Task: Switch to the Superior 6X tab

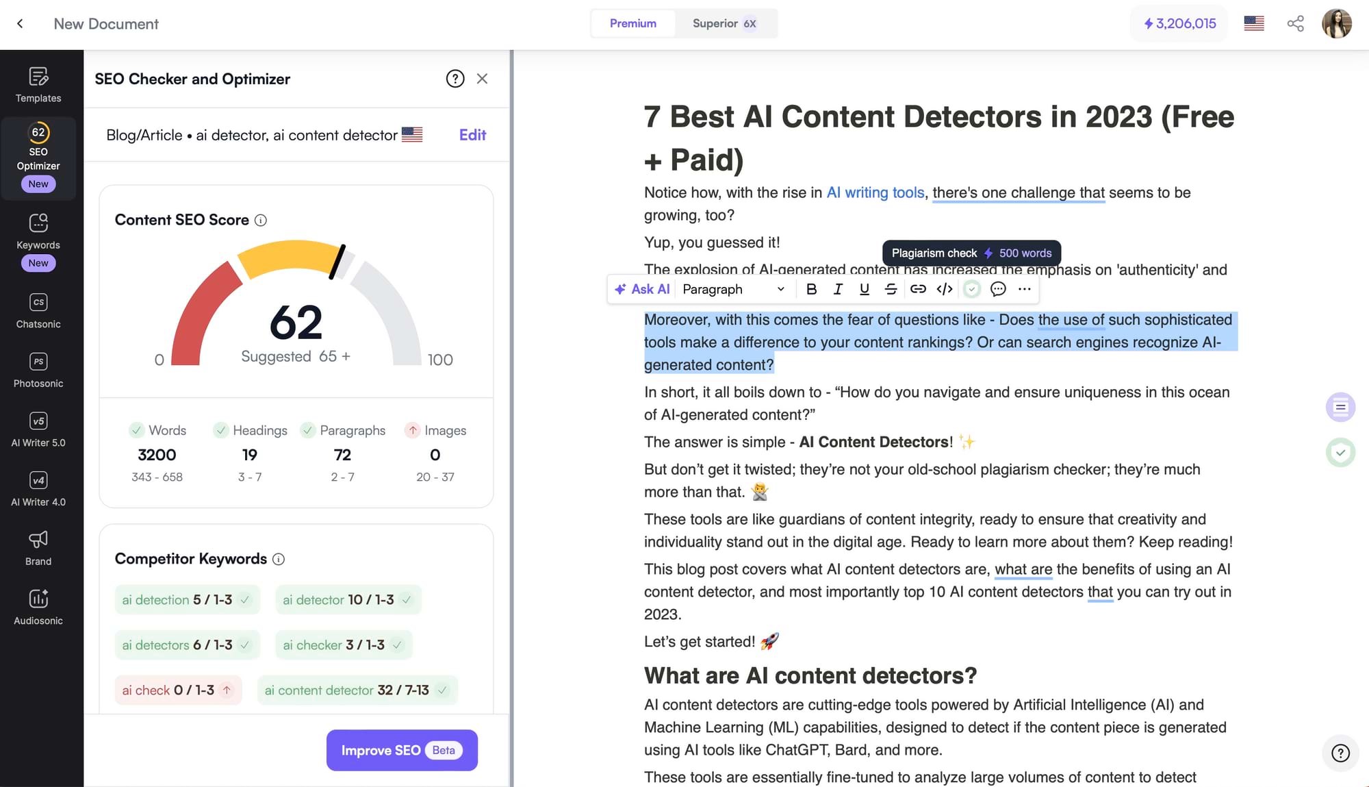Action: tap(724, 23)
